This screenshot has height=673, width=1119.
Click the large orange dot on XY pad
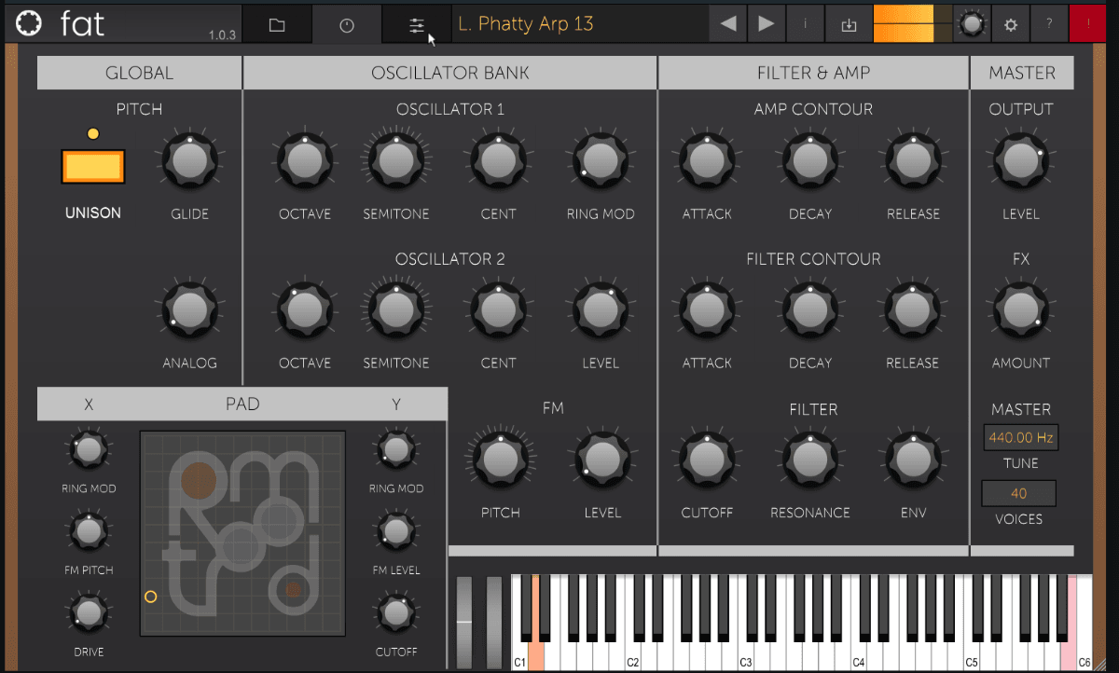point(198,480)
